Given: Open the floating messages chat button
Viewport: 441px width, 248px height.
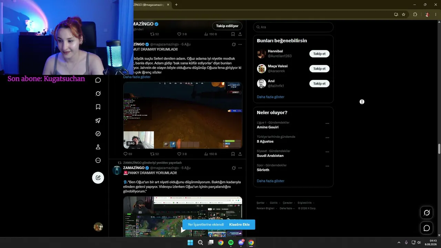Looking at the screenshot, I should [427, 228].
